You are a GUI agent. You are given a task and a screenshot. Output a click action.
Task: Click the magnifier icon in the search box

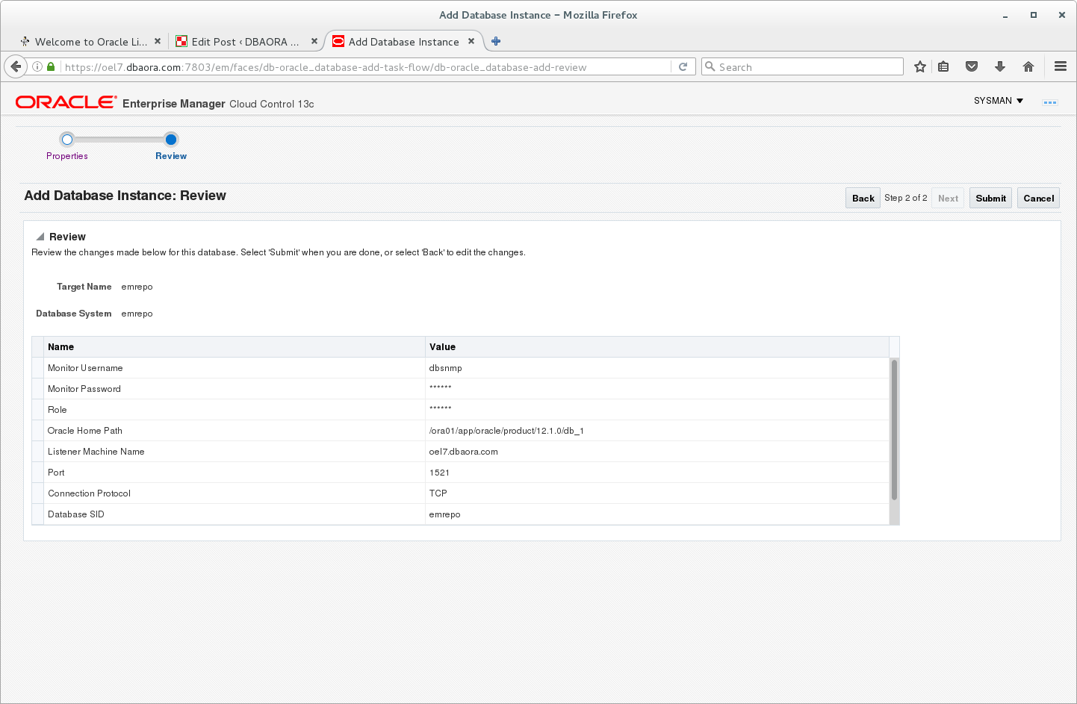(710, 66)
